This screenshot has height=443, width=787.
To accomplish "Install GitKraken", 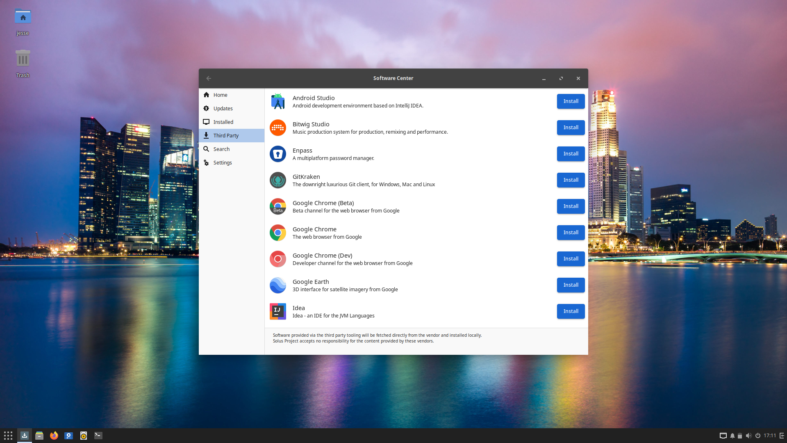I will pyautogui.click(x=571, y=180).
